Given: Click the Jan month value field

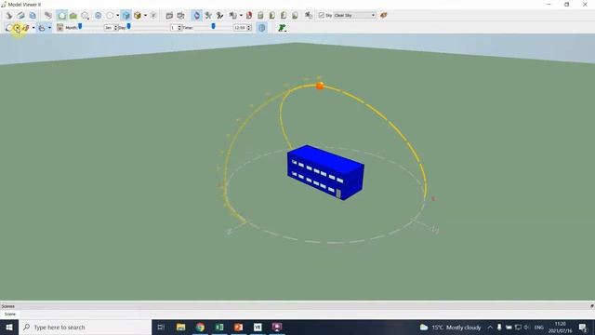Looking at the screenshot, I should [109, 28].
